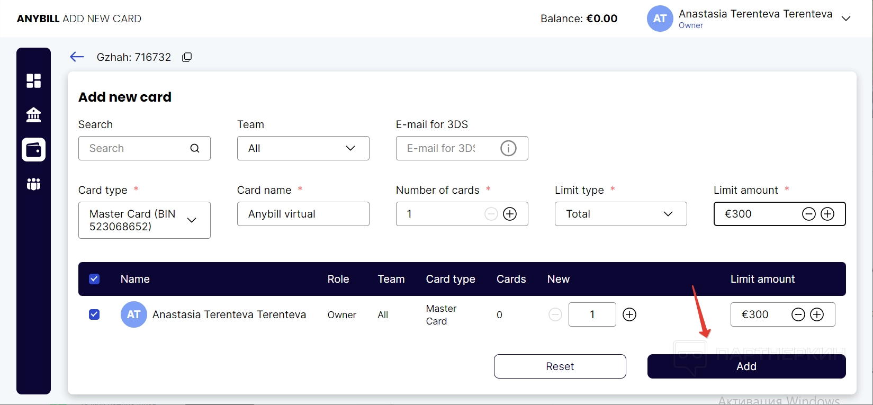
Task: Open the wallet cards sidebar icon
Action: pyautogui.click(x=33, y=150)
